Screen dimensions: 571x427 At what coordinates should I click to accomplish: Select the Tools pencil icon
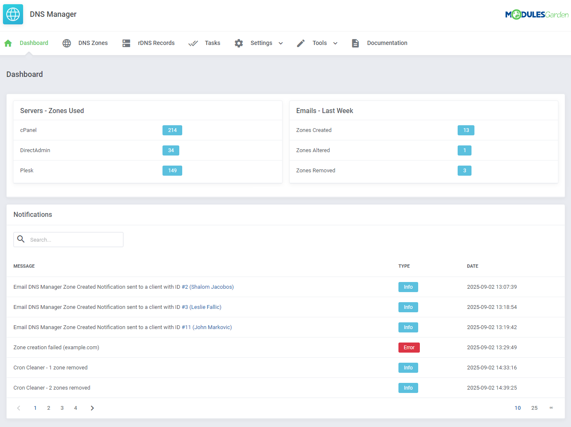pyautogui.click(x=301, y=43)
